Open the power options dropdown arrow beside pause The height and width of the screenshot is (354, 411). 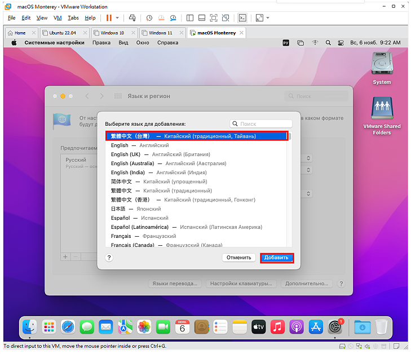coord(117,18)
